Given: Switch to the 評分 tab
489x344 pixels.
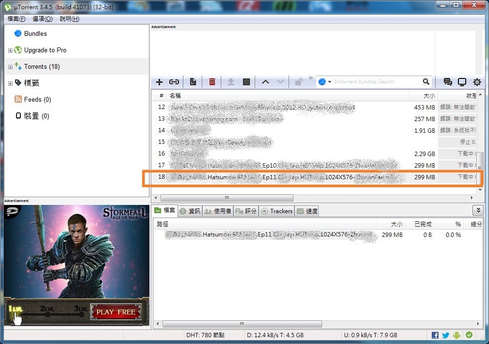Looking at the screenshot, I should pos(246,211).
